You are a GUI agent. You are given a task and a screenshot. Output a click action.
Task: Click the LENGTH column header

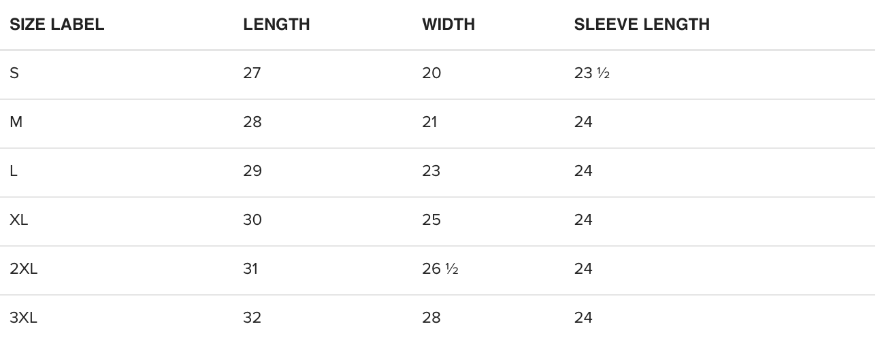(x=276, y=25)
